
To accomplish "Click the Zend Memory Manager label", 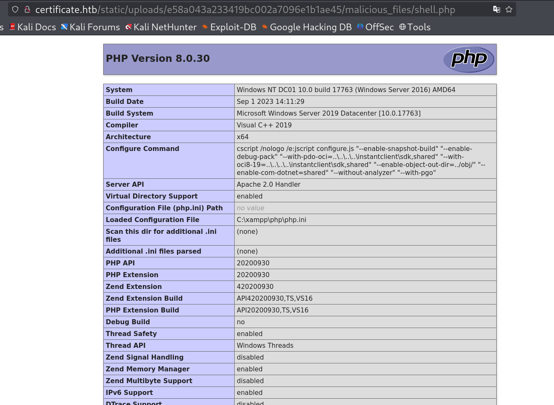I will coord(147,369).
